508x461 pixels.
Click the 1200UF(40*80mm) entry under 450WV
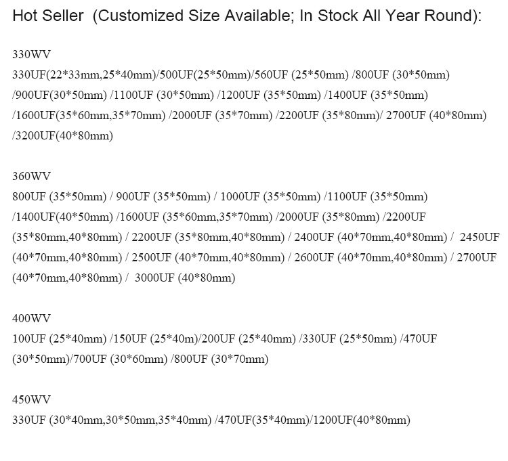point(362,420)
